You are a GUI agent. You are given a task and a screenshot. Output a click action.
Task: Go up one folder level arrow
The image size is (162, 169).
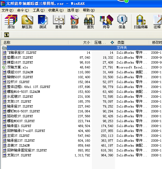pyautogui.click(x=7, y=35)
